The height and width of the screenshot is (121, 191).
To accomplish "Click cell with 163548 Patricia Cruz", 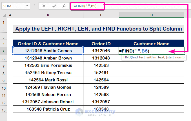I will pos(48,109).
